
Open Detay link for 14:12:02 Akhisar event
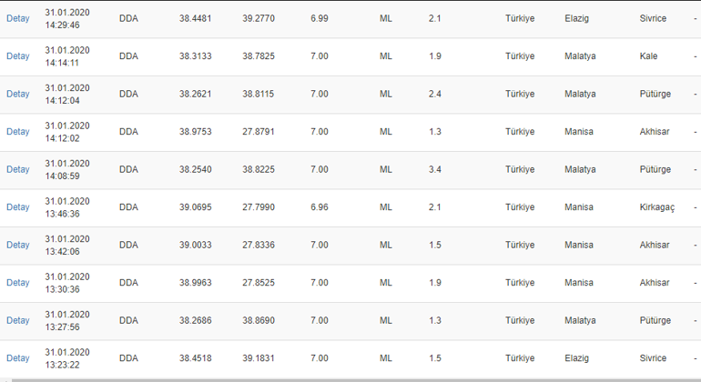pyautogui.click(x=18, y=132)
